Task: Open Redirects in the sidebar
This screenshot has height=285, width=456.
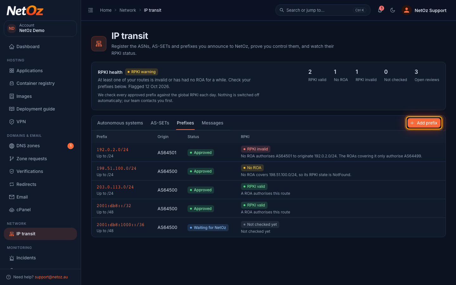Action: click(40, 184)
